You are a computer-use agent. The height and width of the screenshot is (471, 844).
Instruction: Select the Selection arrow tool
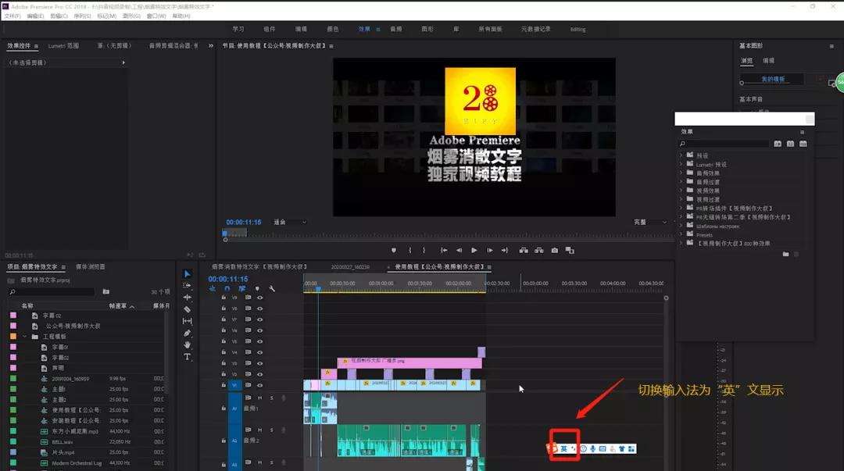point(188,274)
